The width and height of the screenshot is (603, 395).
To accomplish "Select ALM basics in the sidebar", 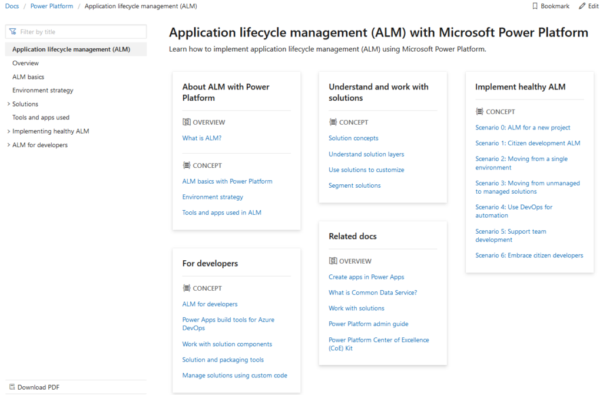I will (28, 77).
